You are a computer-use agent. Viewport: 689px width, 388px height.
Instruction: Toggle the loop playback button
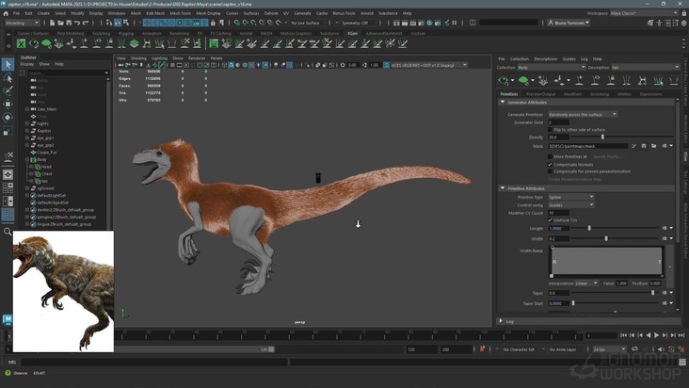point(634,349)
